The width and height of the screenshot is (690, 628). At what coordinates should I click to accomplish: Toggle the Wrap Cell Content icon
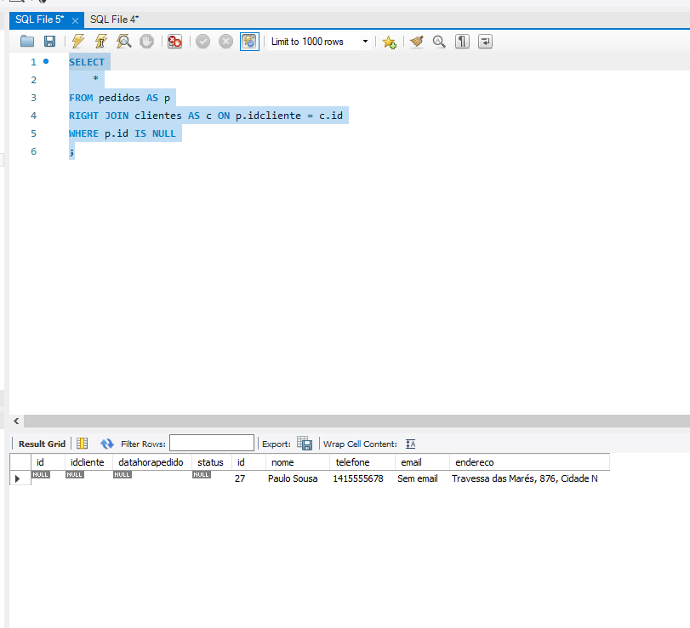tap(411, 444)
